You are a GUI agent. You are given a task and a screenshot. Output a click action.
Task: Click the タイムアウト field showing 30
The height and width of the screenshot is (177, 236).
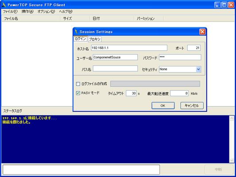pyautogui.click(x=131, y=93)
